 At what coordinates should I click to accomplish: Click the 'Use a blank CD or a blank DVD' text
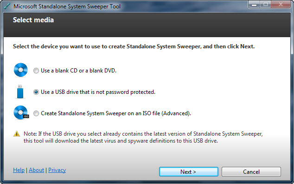[x=78, y=71]
